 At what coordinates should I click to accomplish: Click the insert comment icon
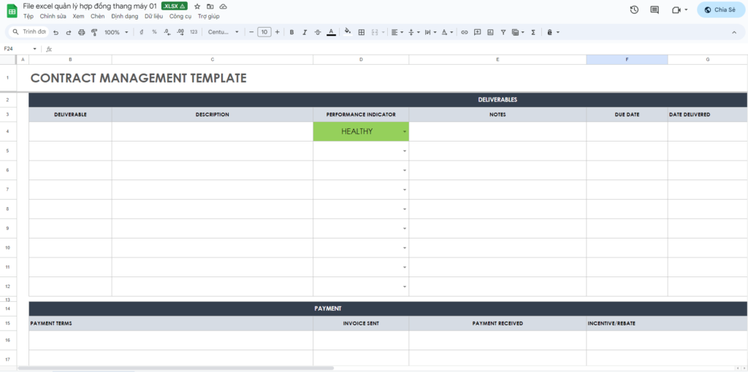[477, 32]
